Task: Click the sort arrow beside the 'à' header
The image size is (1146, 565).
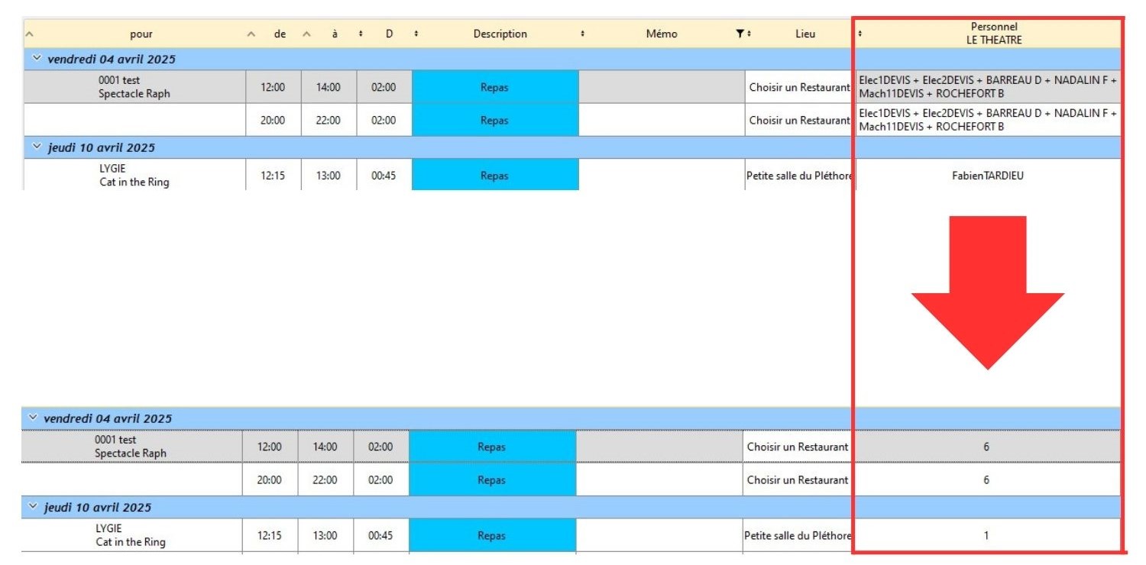Action: [x=307, y=34]
